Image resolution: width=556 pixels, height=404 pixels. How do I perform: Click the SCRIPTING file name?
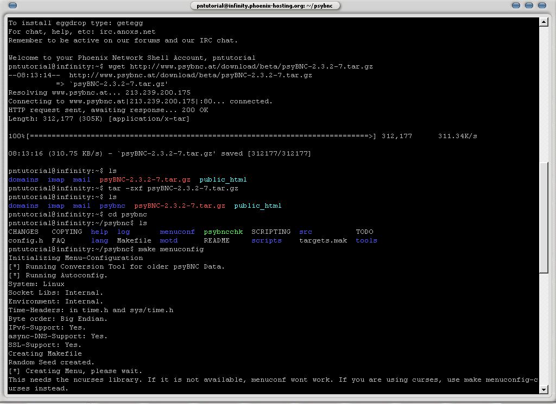coord(271,232)
